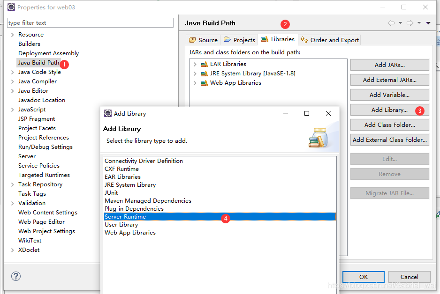Image resolution: width=440 pixels, height=294 pixels.
Task: Select Server Runtime library type
Action: click(x=220, y=217)
